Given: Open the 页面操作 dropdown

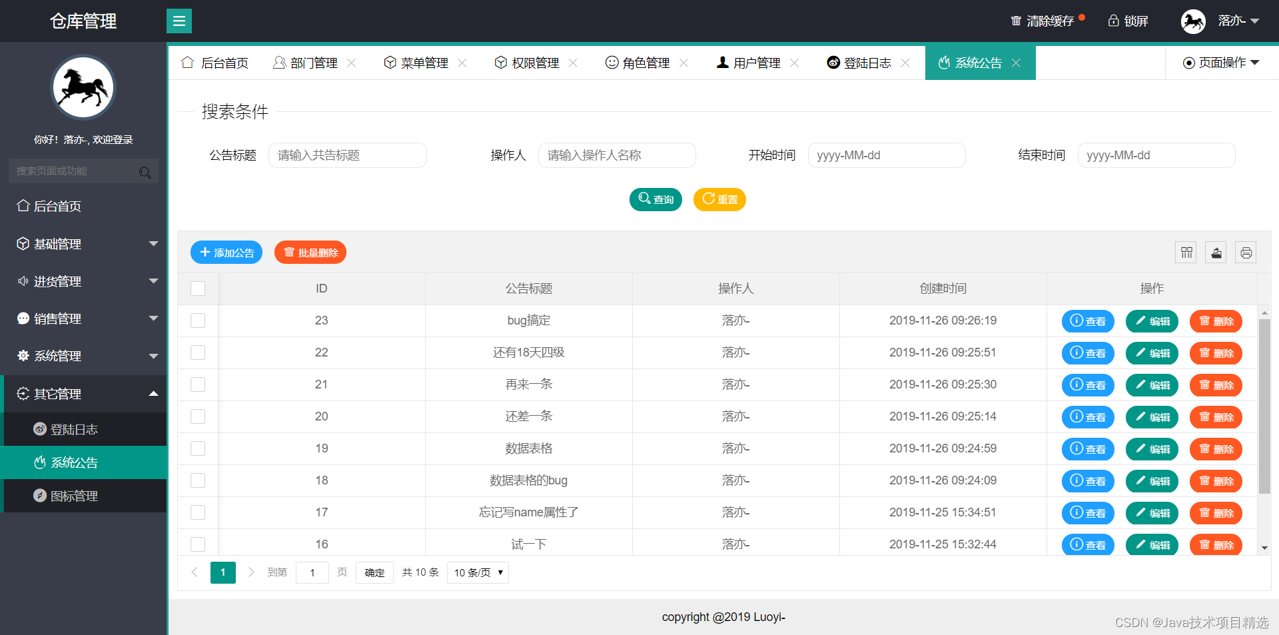Looking at the screenshot, I should pos(1222,63).
